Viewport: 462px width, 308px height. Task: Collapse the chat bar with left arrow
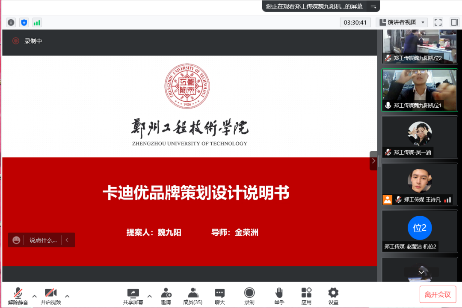pyautogui.click(x=67, y=240)
